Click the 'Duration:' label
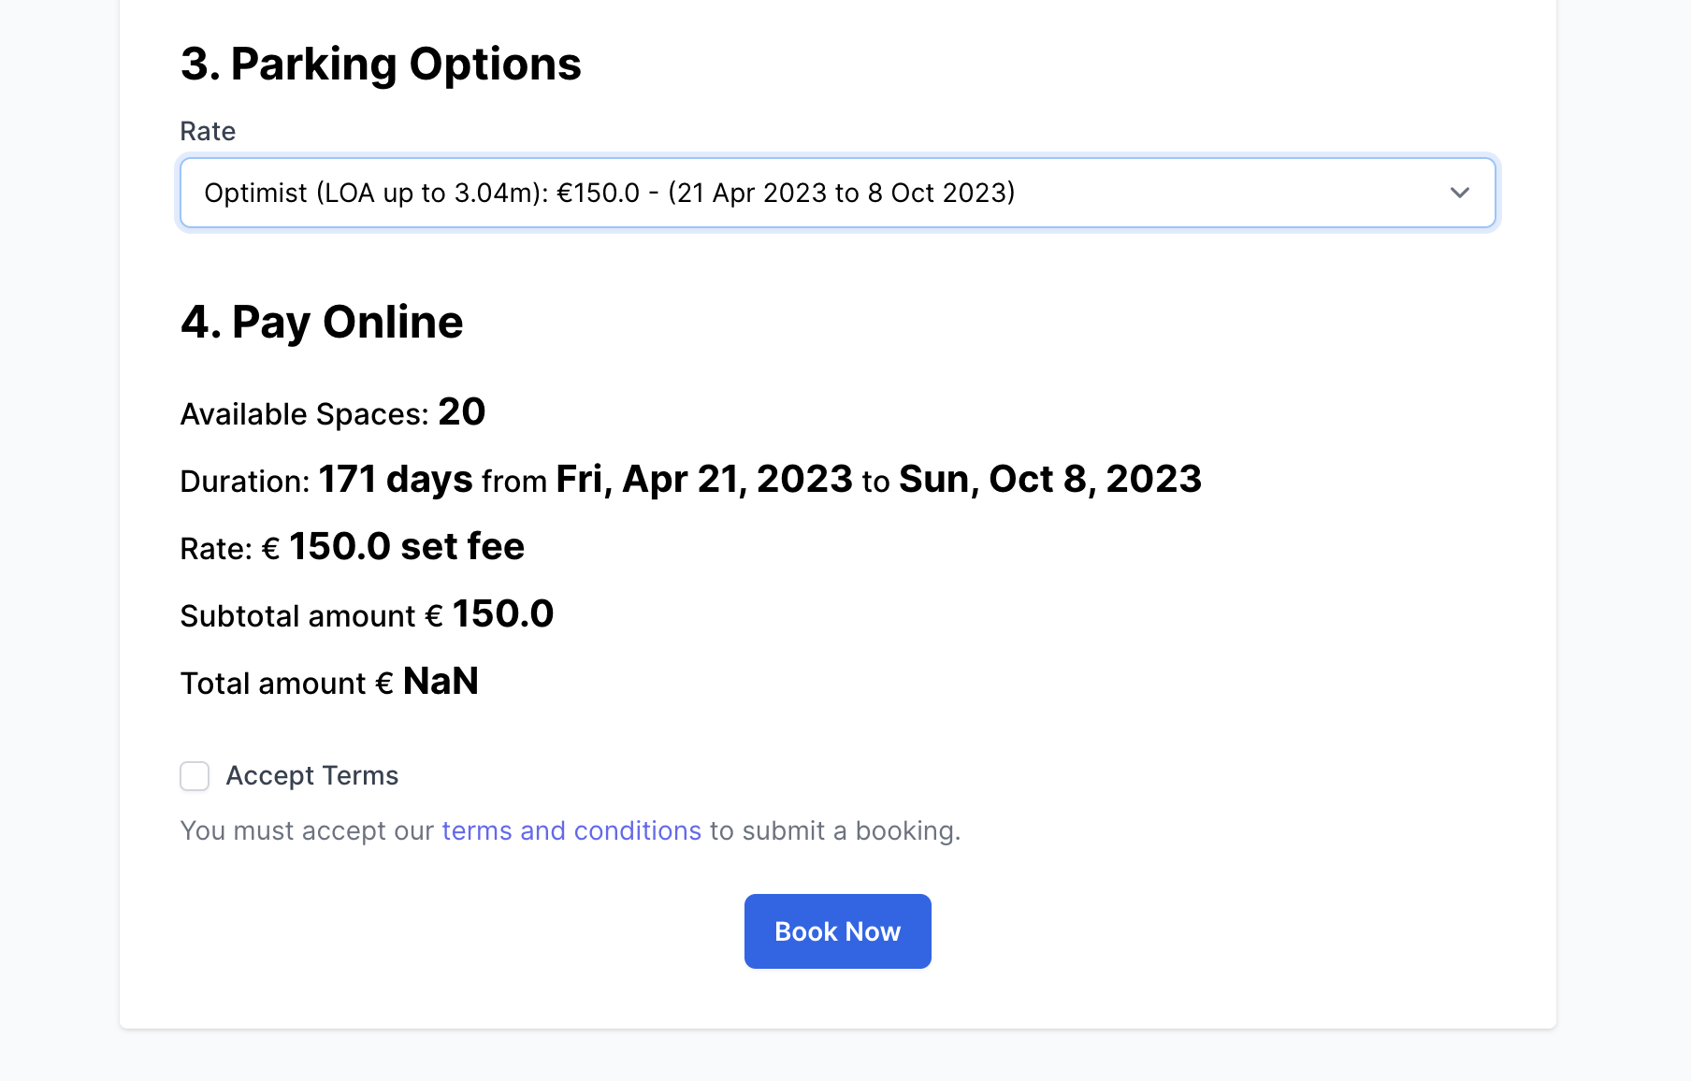 [245, 482]
